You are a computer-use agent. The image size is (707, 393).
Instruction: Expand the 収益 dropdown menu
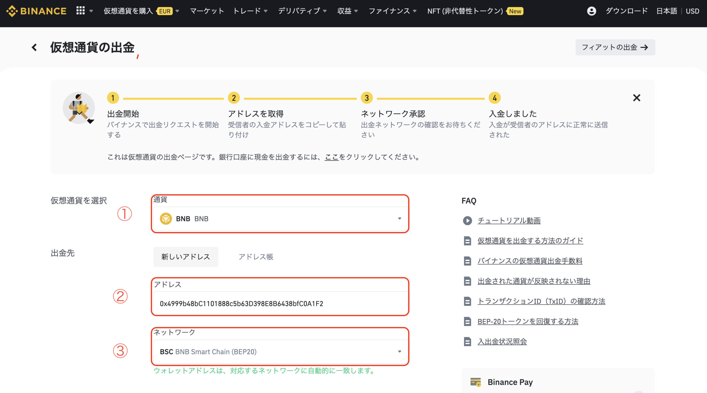click(x=347, y=11)
